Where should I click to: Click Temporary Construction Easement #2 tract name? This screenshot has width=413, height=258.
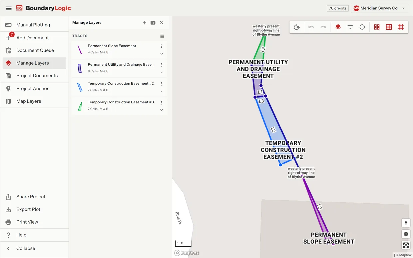121,84
